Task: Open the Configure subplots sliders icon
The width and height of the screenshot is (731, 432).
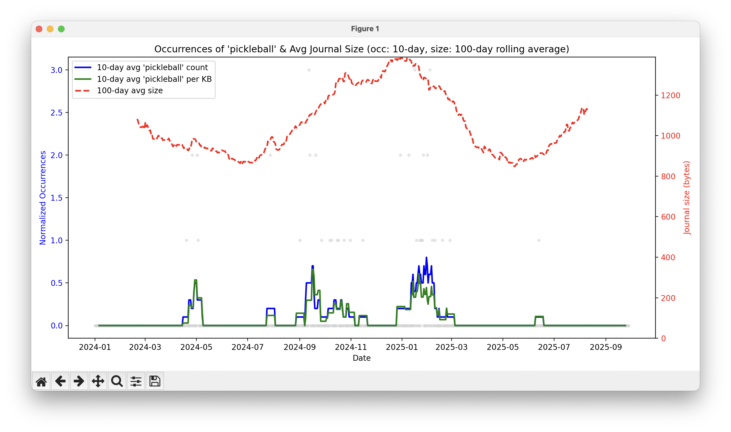Action: pos(136,381)
